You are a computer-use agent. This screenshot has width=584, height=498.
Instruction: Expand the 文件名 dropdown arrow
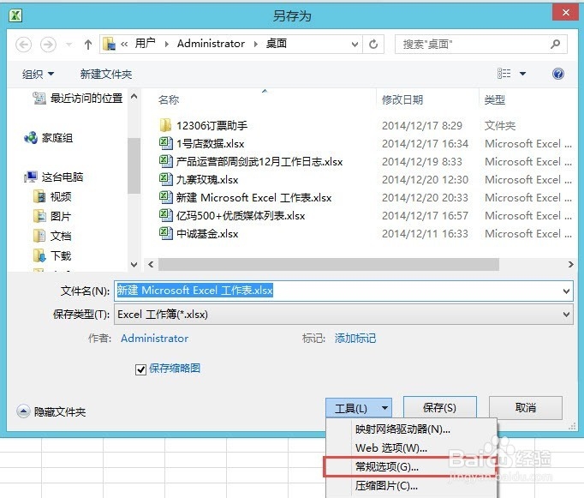click(566, 291)
